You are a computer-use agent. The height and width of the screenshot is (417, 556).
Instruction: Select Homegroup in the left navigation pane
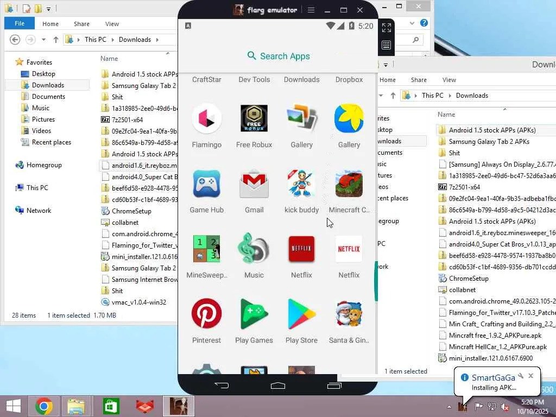[x=44, y=165]
